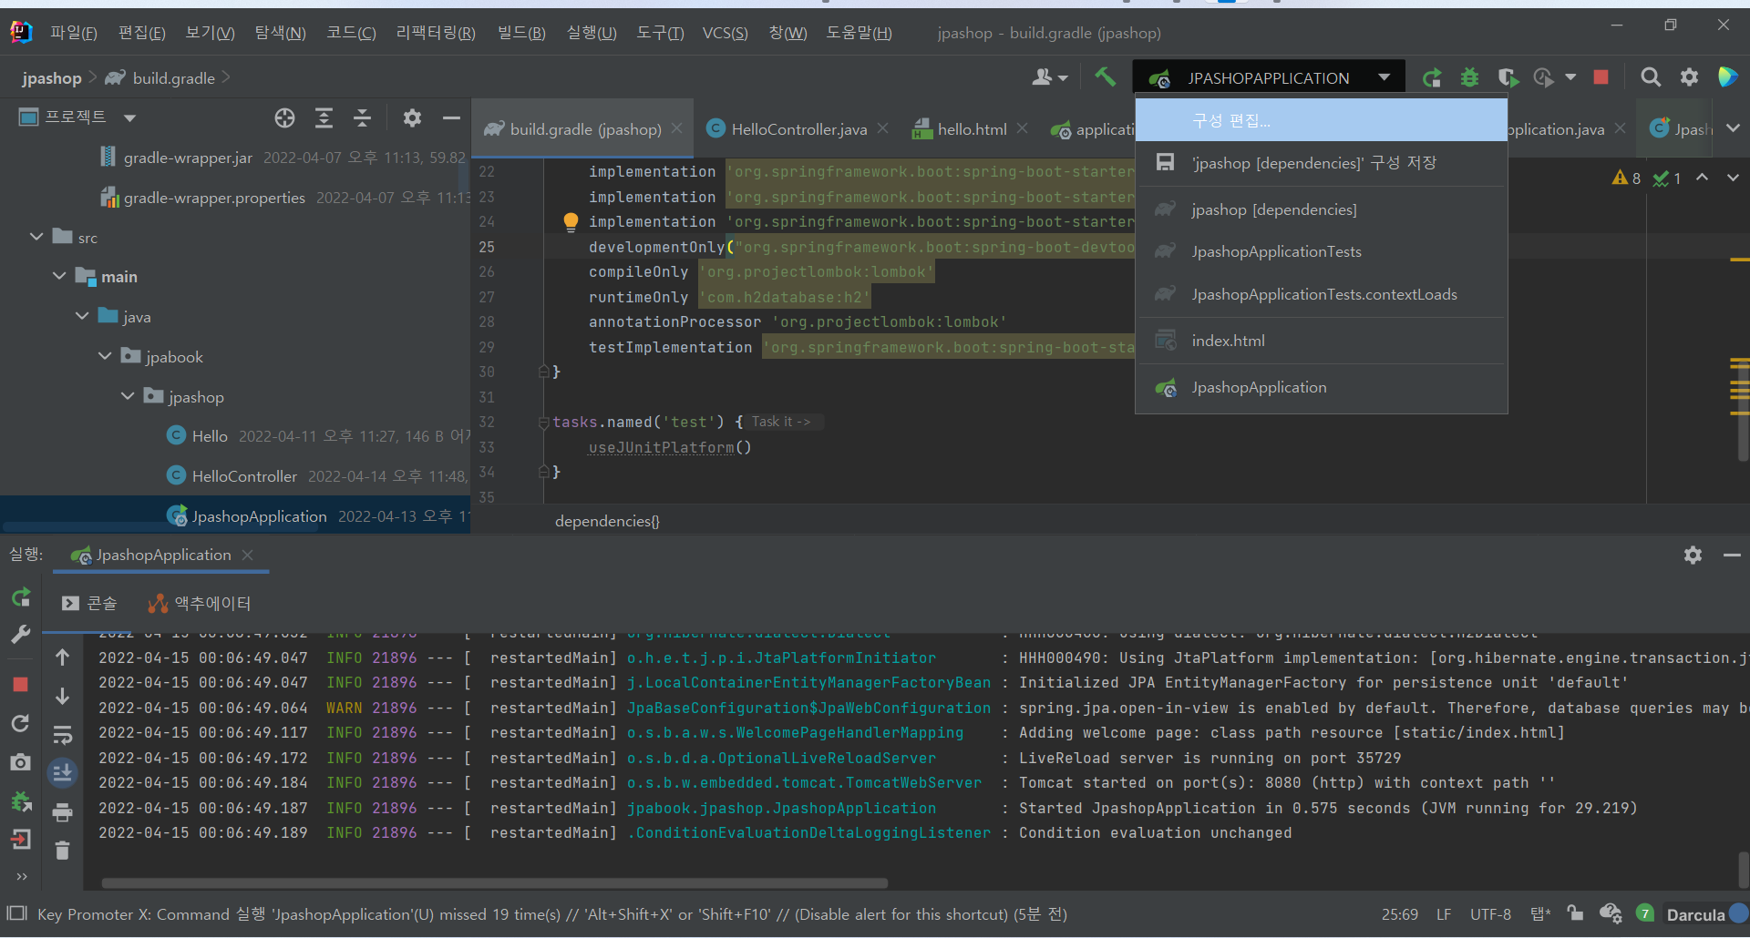Collapse the jpabook package
The width and height of the screenshot is (1750, 938).
click(x=105, y=356)
